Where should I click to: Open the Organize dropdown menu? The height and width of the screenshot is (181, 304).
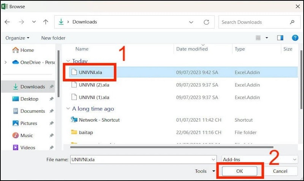(x=17, y=38)
